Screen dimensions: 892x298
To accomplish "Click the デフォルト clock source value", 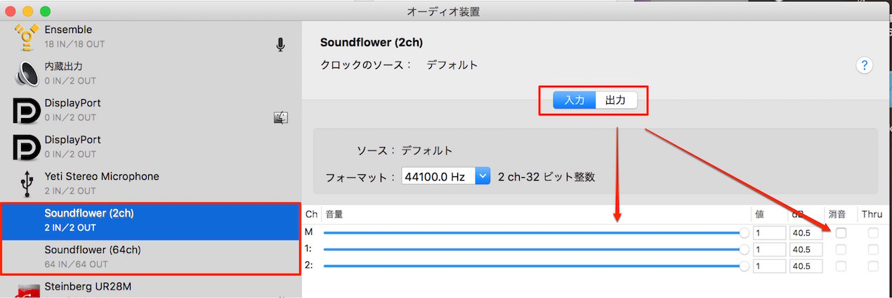I will point(452,65).
